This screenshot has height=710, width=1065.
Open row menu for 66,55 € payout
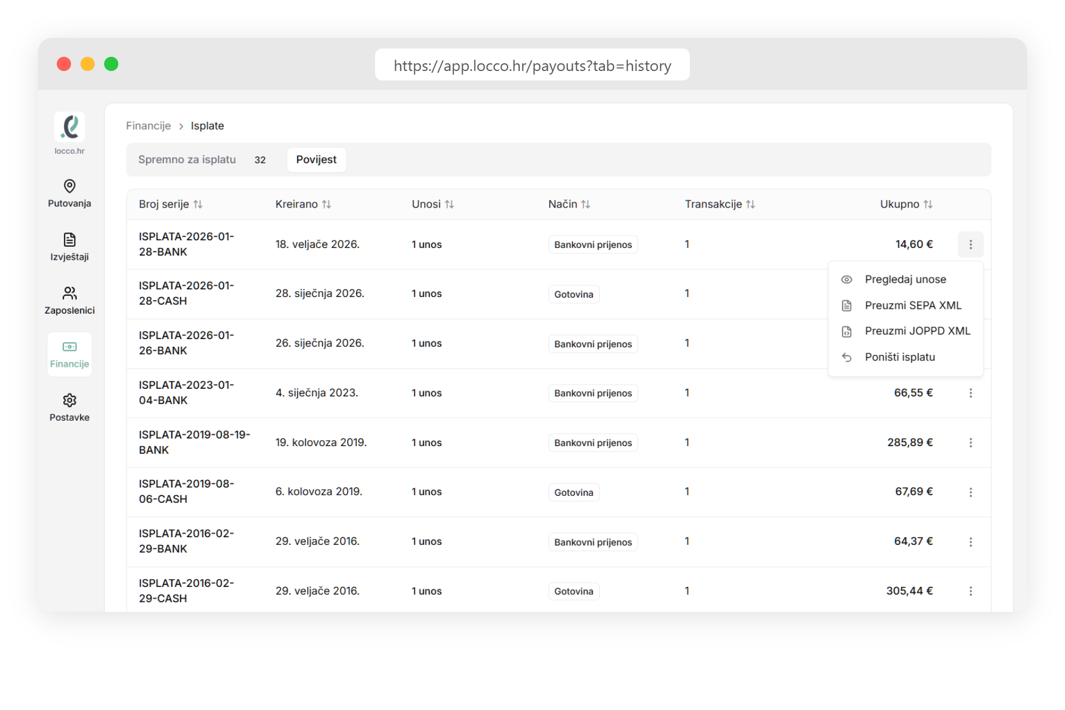click(x=970, y=393)
